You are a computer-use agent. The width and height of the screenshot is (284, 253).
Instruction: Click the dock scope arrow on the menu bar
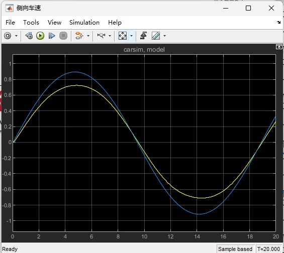[279, 22]
